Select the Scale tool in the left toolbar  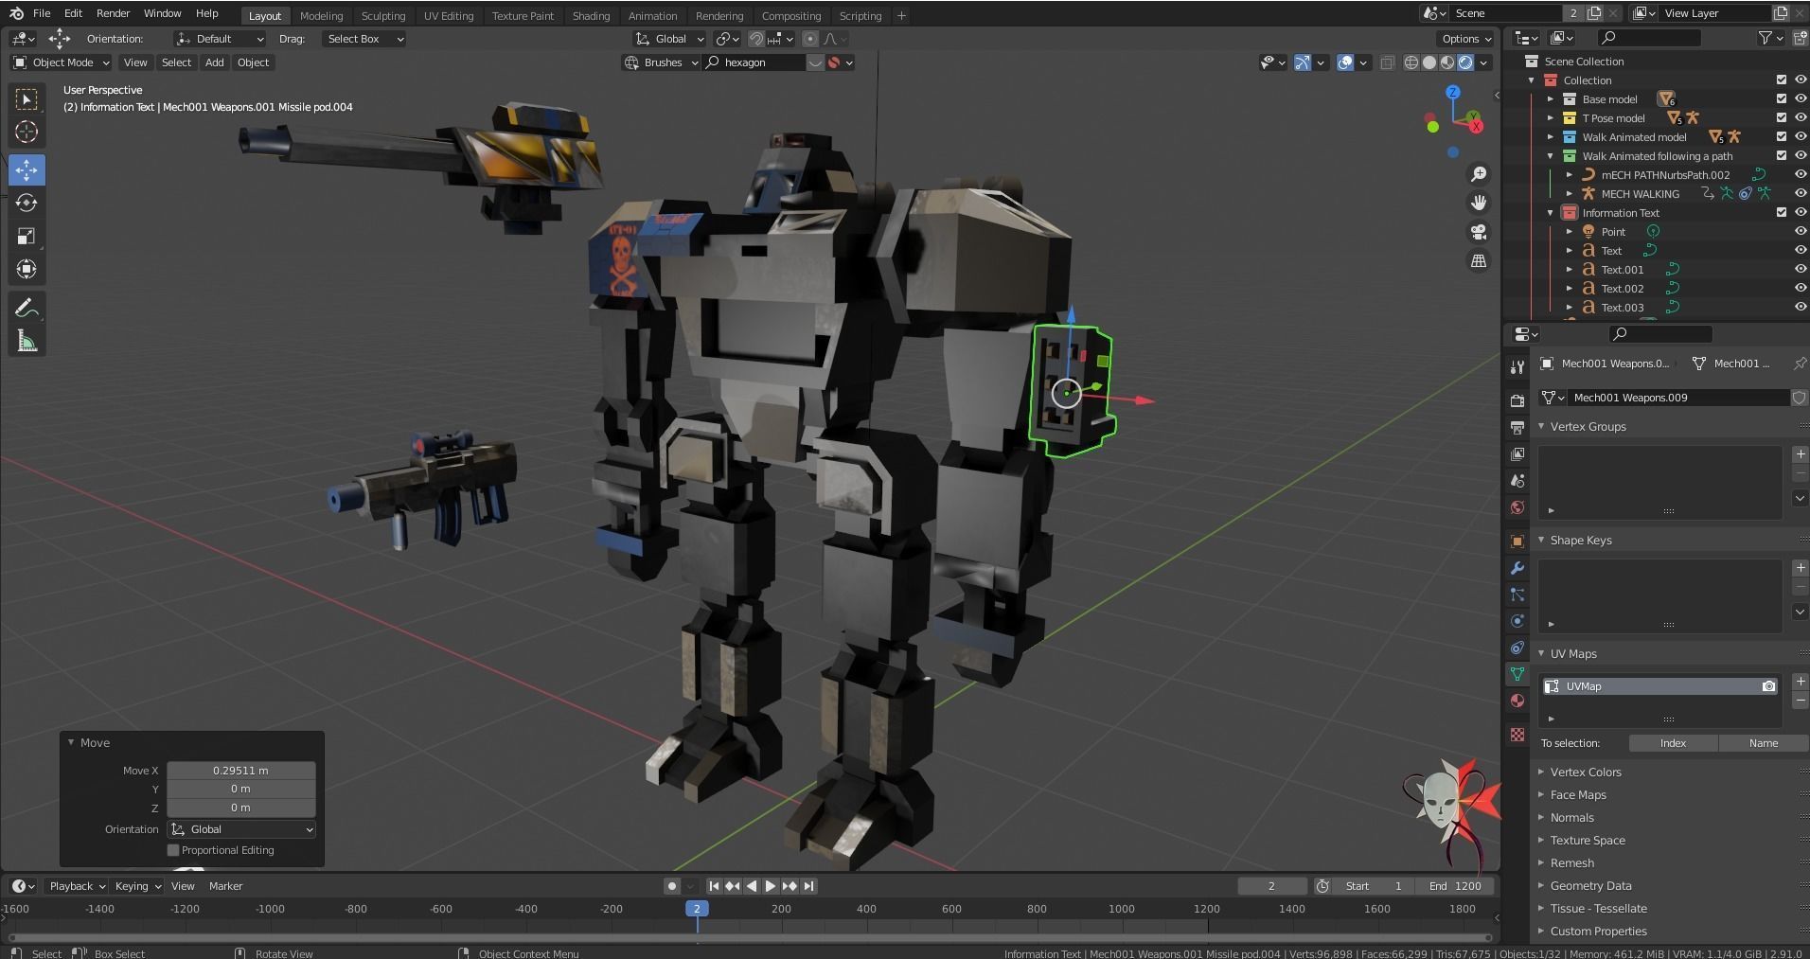coord(27,236)
